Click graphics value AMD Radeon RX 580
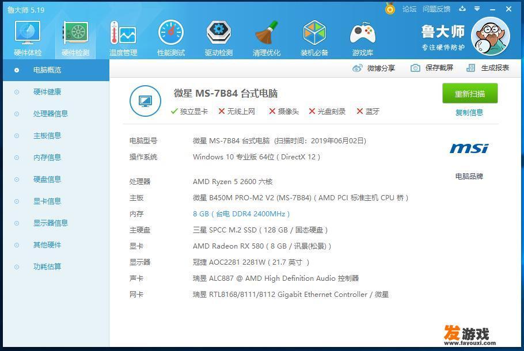This screenshot has width=524, height=351. point(262,246)
